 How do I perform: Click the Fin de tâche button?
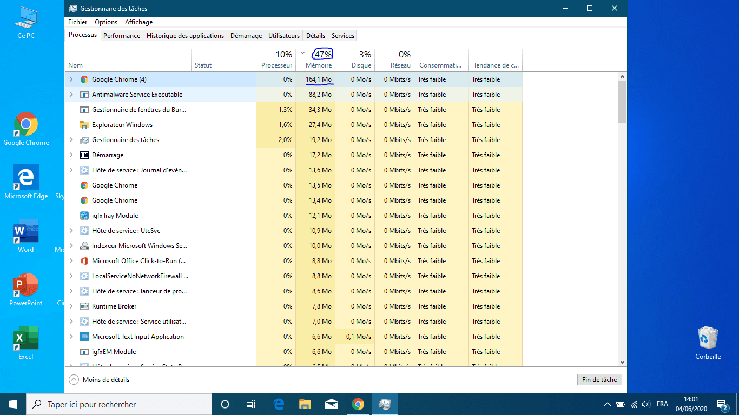pos(599,380)
